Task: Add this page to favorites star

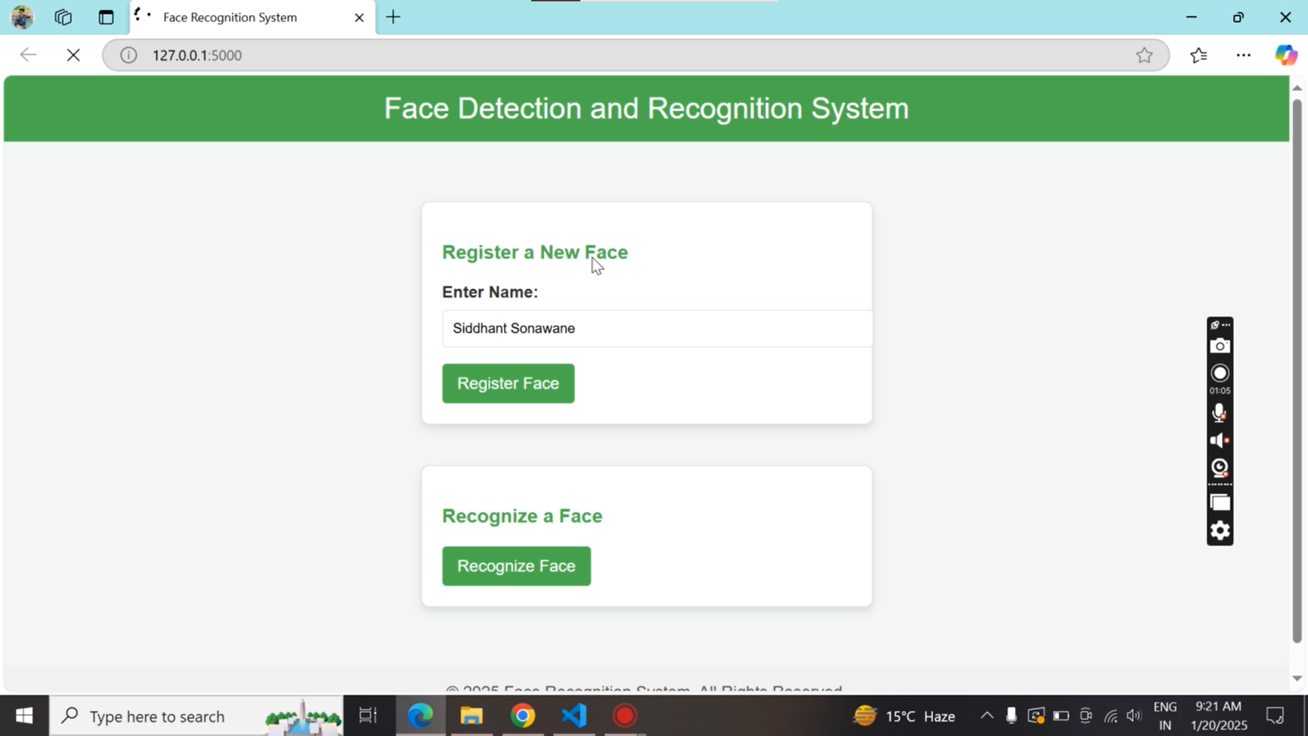Action: point(1144,55)
